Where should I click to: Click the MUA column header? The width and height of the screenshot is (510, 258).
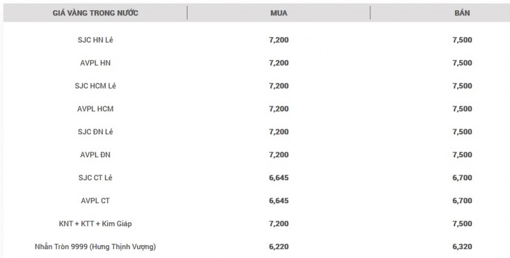point(279,13)
